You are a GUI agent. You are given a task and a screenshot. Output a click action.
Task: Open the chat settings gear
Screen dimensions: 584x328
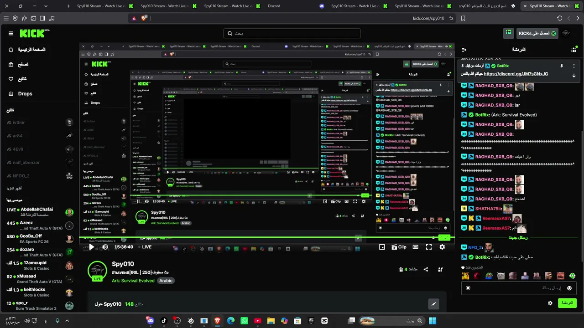[550, 303]
